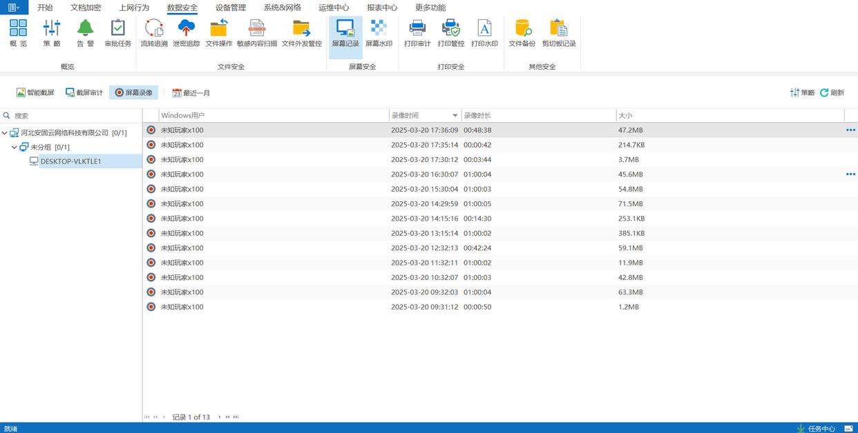Open the 最近一月 date range filter

point(191,92)
